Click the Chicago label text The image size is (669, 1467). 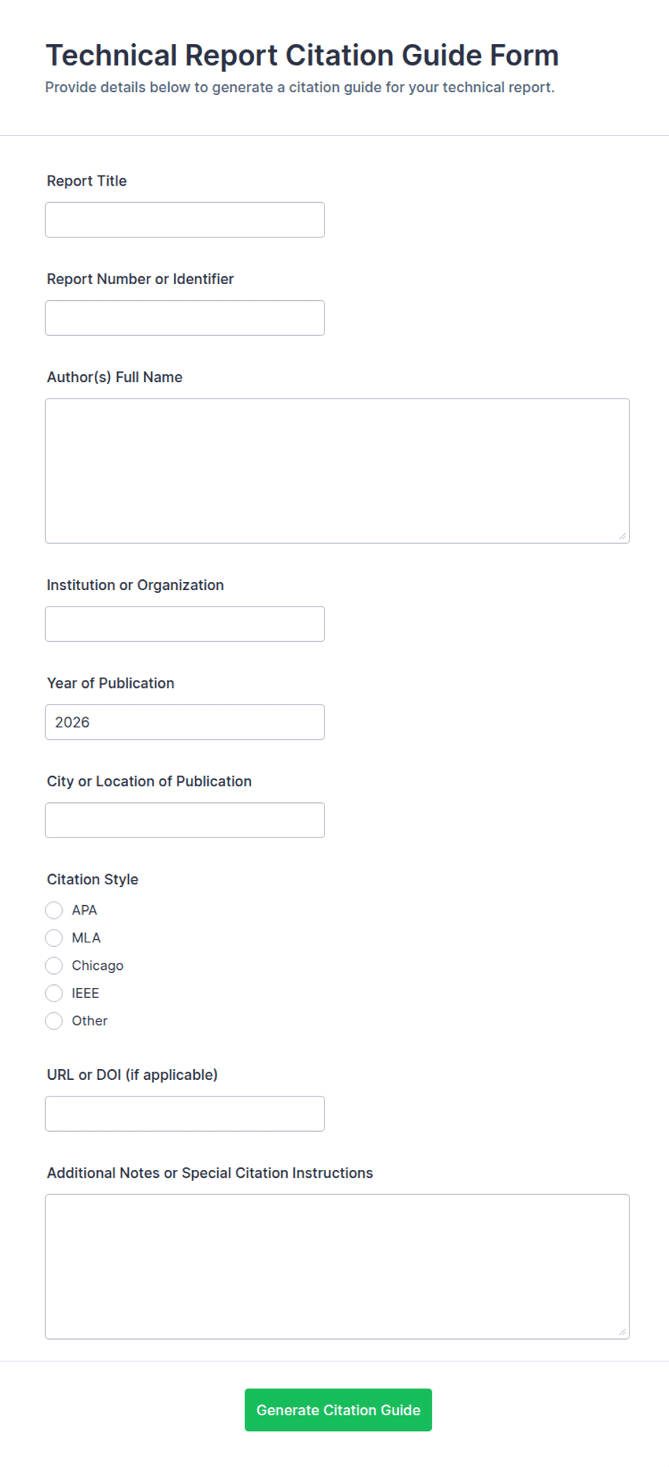(x=98, y=966)
